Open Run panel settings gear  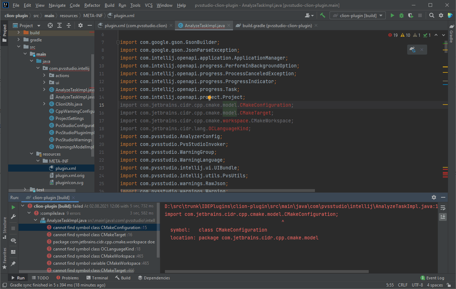tap(434, 197)
